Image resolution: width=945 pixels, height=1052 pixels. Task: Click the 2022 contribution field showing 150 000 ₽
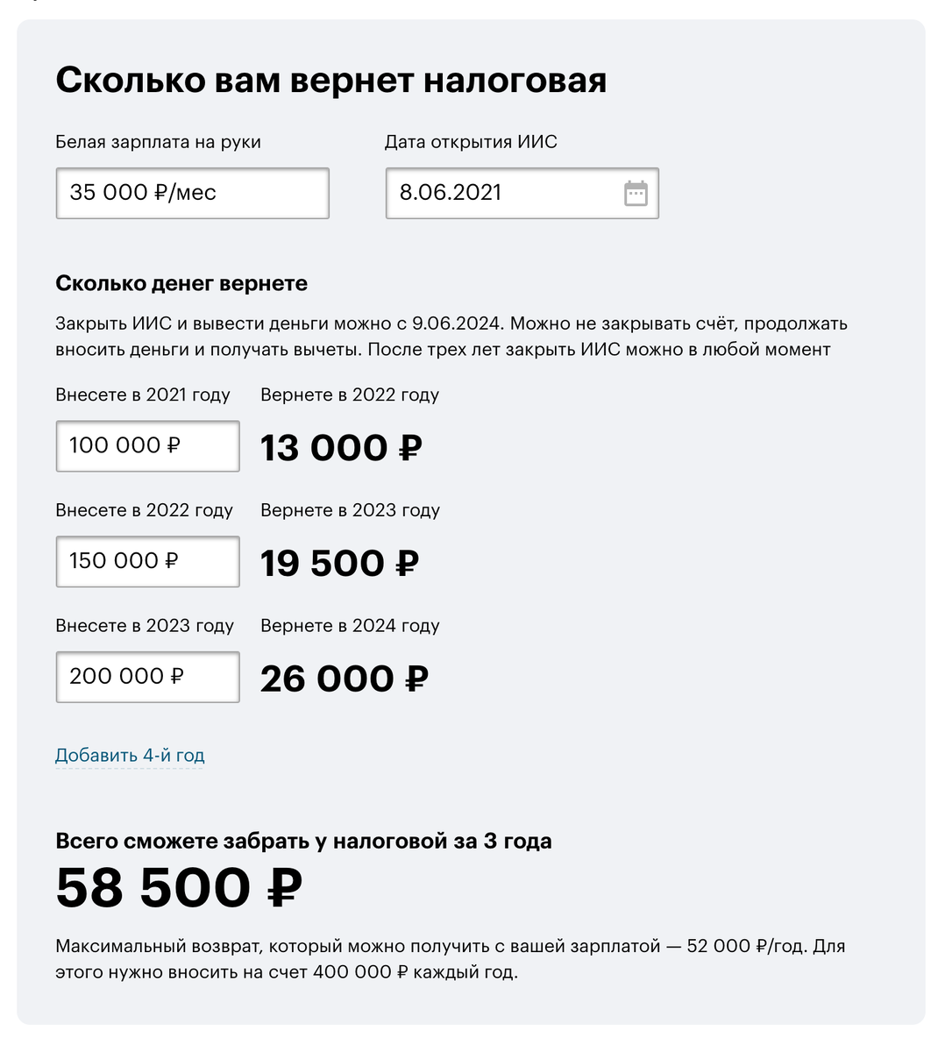(146, 562)
